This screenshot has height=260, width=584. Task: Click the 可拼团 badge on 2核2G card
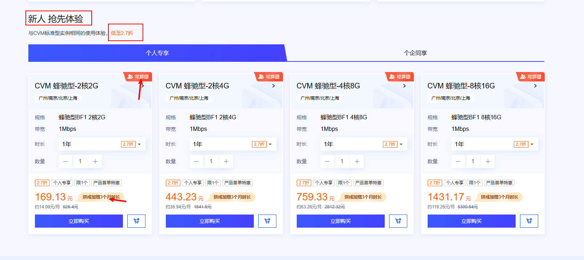(138, 77)
